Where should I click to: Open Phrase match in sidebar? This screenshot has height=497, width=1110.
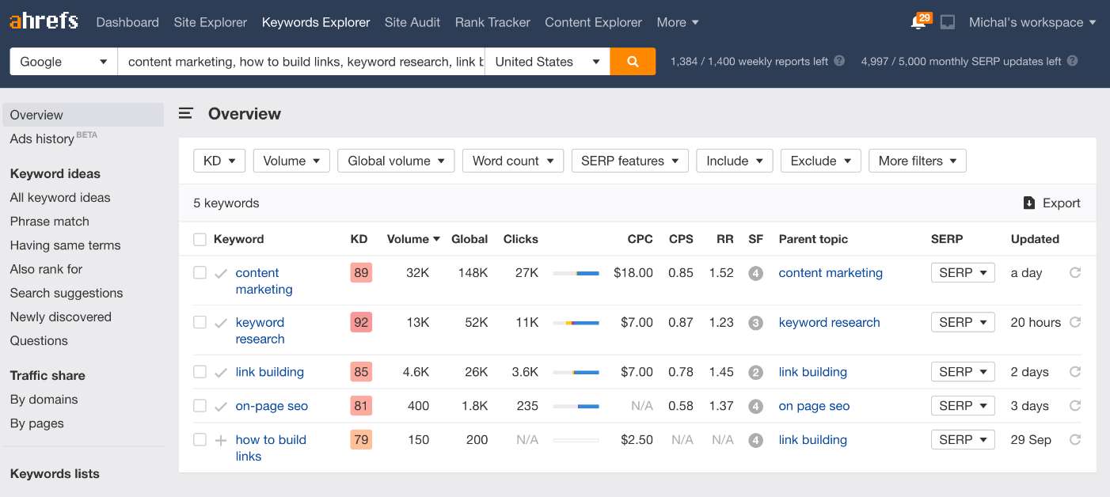click(50, 222)
